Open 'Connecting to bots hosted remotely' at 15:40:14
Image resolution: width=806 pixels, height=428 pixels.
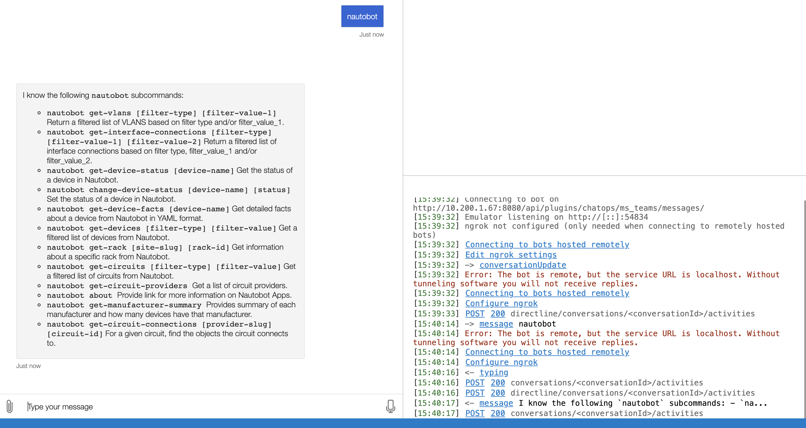point(547,352)
